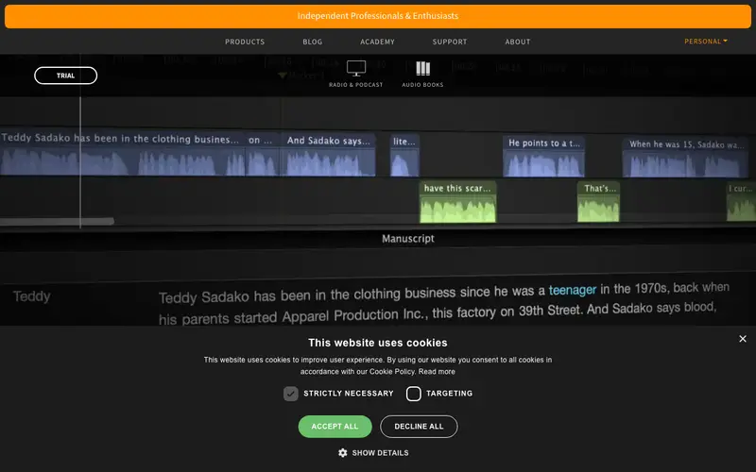Select the 'Teddy Sadako has been' audio clip
The height and width of the screenshot is (472, 756).
tap(123, 153)
